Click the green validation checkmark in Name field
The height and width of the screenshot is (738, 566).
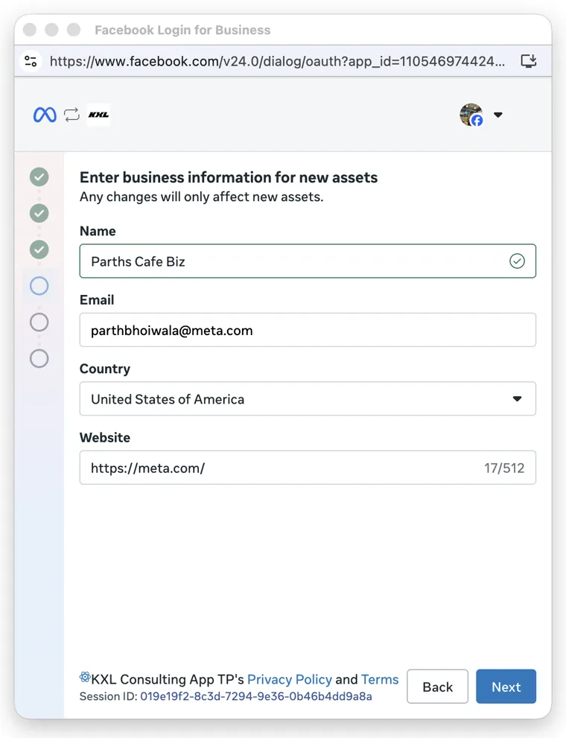[x=517, y=261]
